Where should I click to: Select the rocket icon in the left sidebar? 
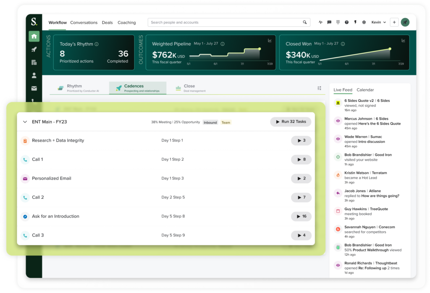click(x=34, y=49)
